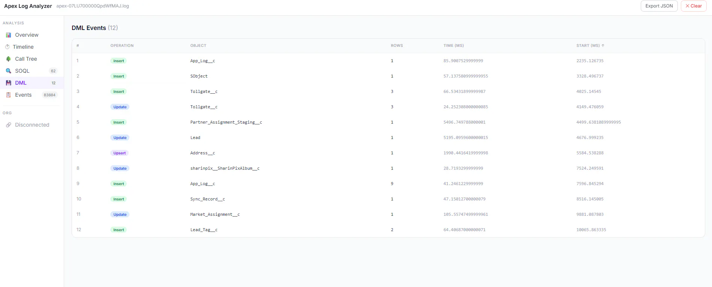This screenshot has width=712, height=287.
Task: Click the Update badge for Tollgate__c row 4
Action: coord(120,107)
